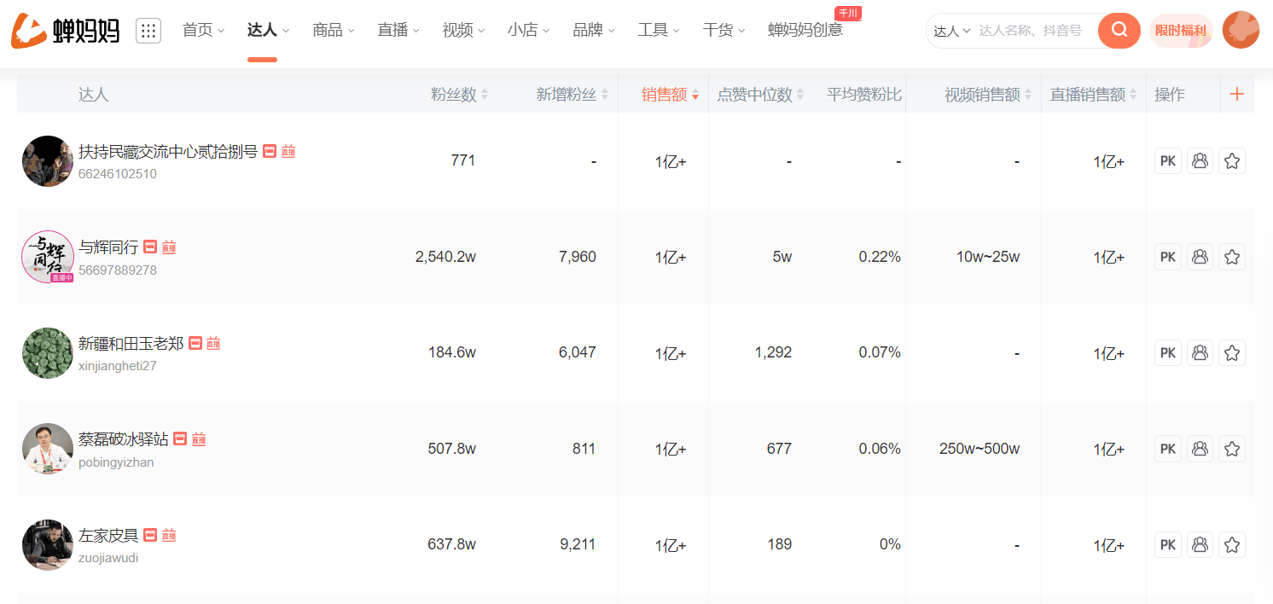Click the 直播 badge next to 与辉同行
Image resolution: width=1273 pixels, height=604 pixels.
pyautogui.click(x=169, y=247)
